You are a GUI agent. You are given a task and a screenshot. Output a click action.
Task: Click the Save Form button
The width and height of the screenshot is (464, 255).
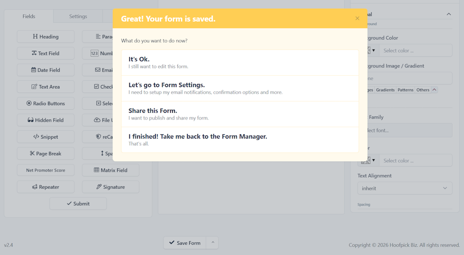coord(185,243)
